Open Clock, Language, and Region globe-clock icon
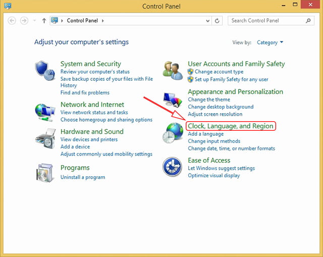323x257 pixels. pyautogui.click(x=173, y=133)
